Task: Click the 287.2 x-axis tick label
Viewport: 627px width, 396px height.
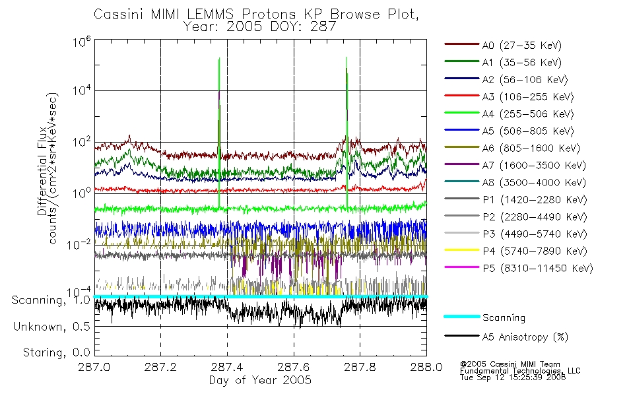Action: point(160,367)
